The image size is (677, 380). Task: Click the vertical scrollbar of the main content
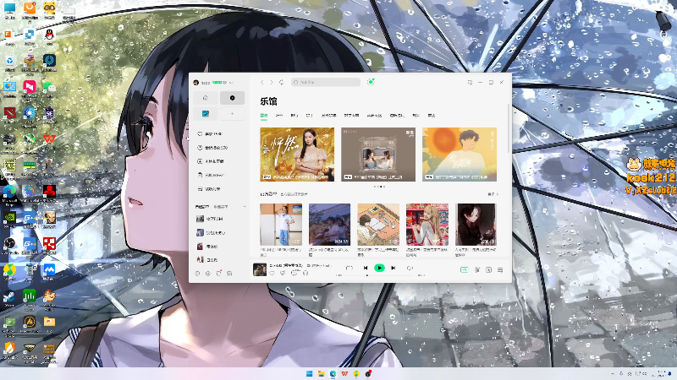pos(509,128)
